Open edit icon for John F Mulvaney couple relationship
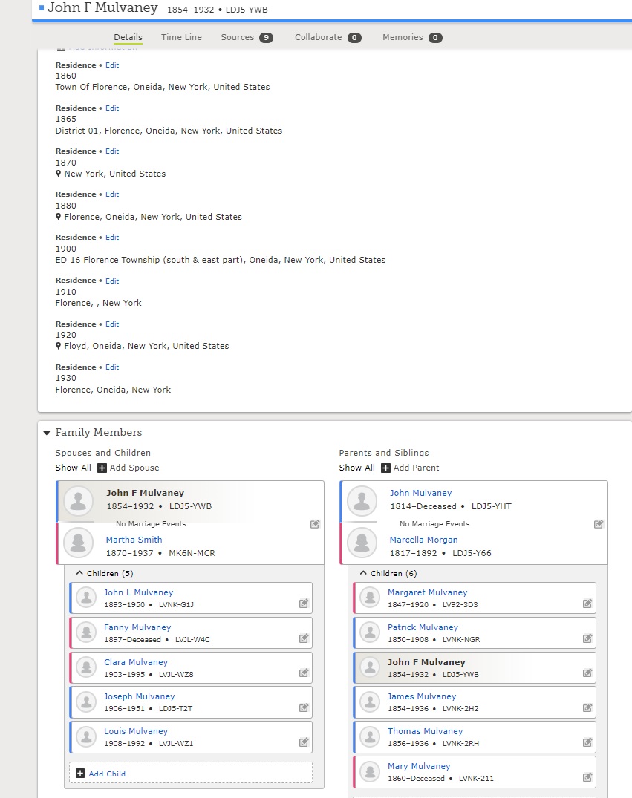This screenshot has width=632, height=798. 315,523
